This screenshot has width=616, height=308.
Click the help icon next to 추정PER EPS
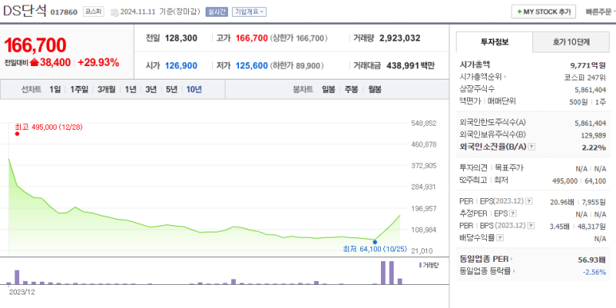coord(513,214)
